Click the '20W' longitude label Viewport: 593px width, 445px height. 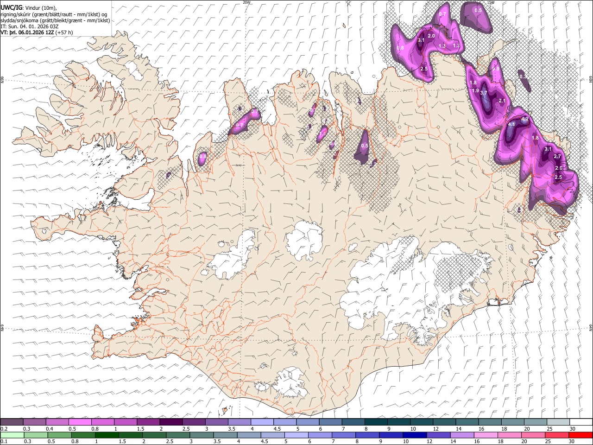pos(247,2)
